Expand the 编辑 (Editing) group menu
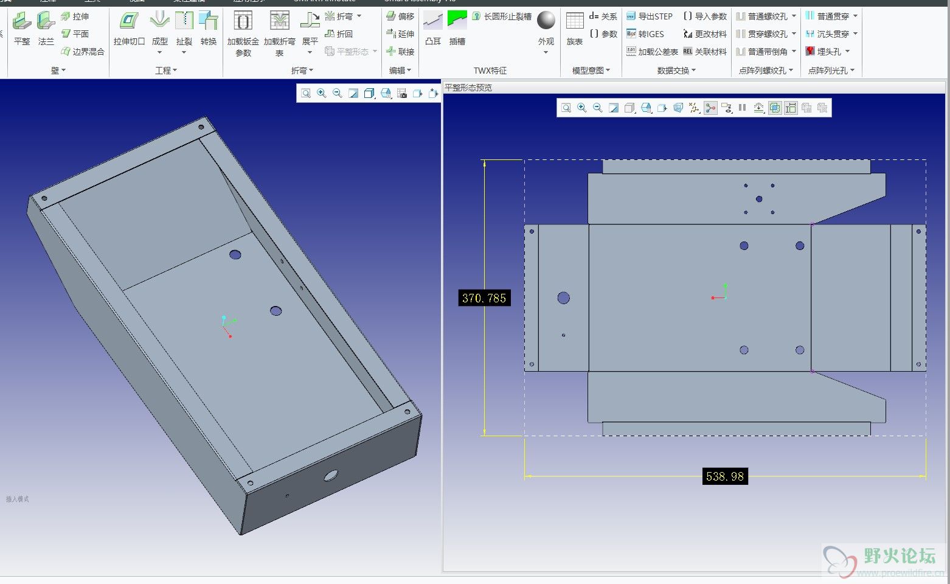The height and width of the screenshot is (584, 950). tap(400, 71)
